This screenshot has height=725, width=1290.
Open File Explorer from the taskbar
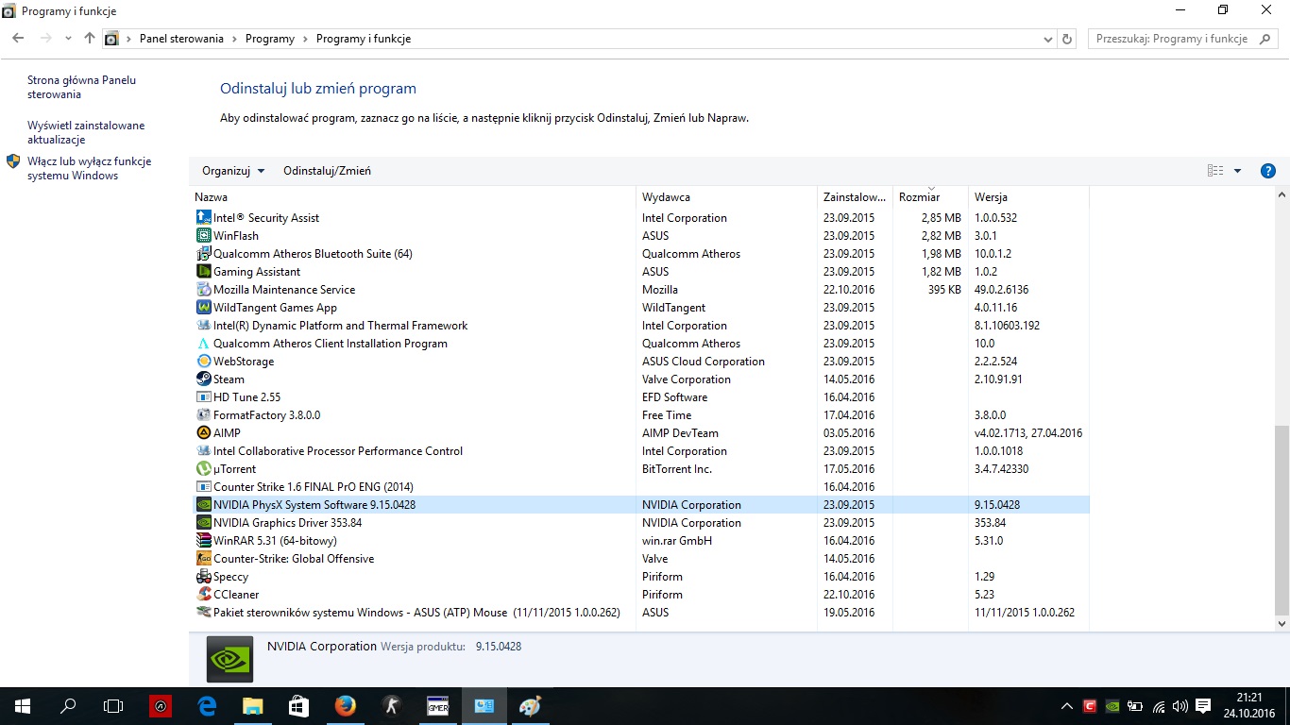click(x=253, y=705)
